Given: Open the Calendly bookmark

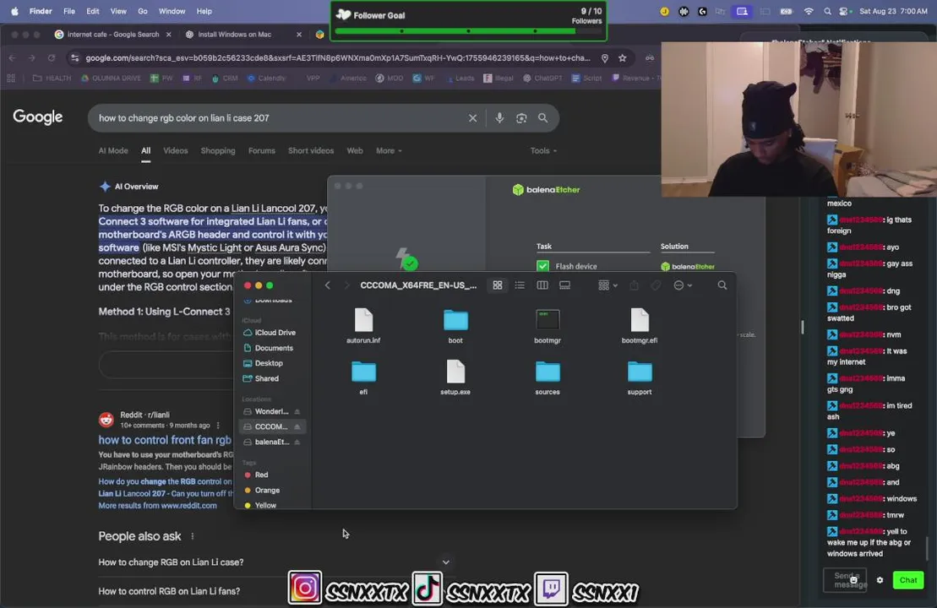Looking at the screenshot, I should (266, 79).
